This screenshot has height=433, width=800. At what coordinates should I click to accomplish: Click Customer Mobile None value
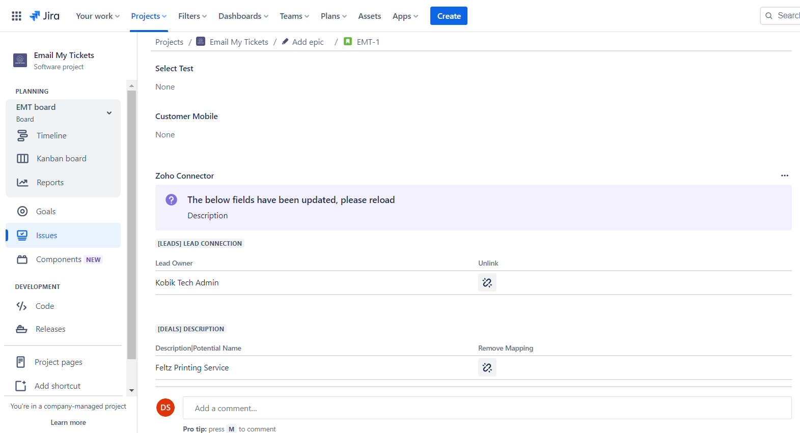pos(165,134)
